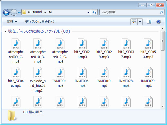Click the file name text explode_and_hits024.mp3

point(38,86)
